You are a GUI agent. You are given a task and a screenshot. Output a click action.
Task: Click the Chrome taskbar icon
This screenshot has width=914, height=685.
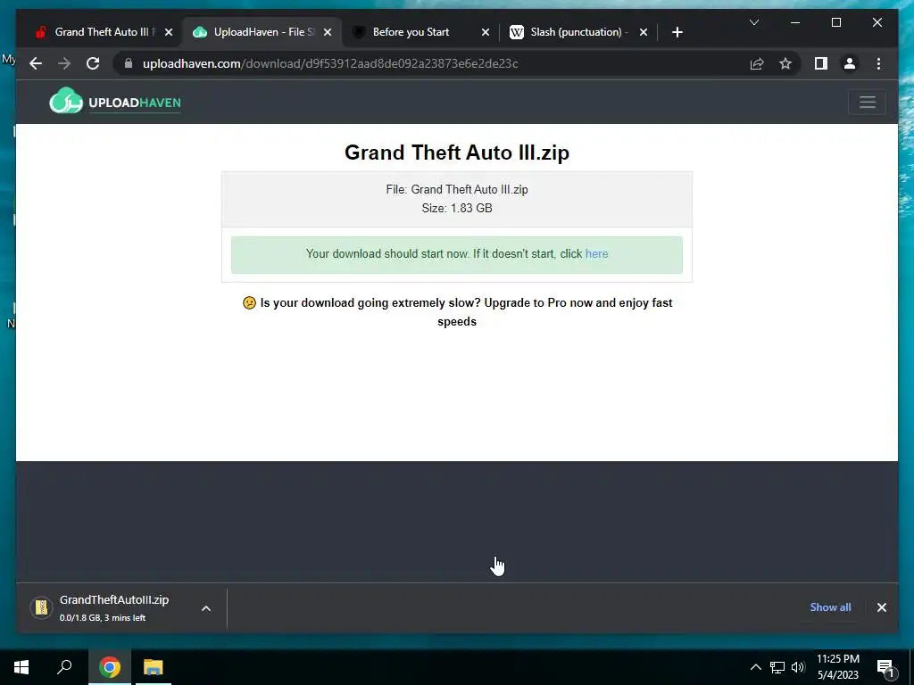pos(109,667)
